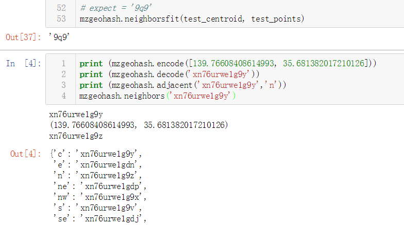
Task: Click printed output xn76urwe1g9z
Action: pyautogui.click(x=76, y=136)
